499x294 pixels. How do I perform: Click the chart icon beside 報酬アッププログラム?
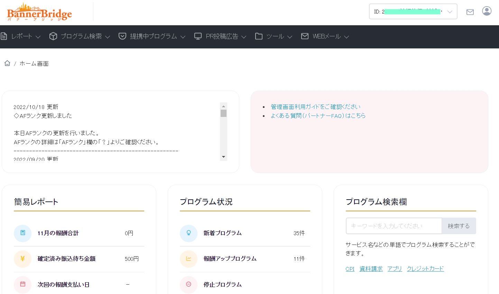click(188, 259)
